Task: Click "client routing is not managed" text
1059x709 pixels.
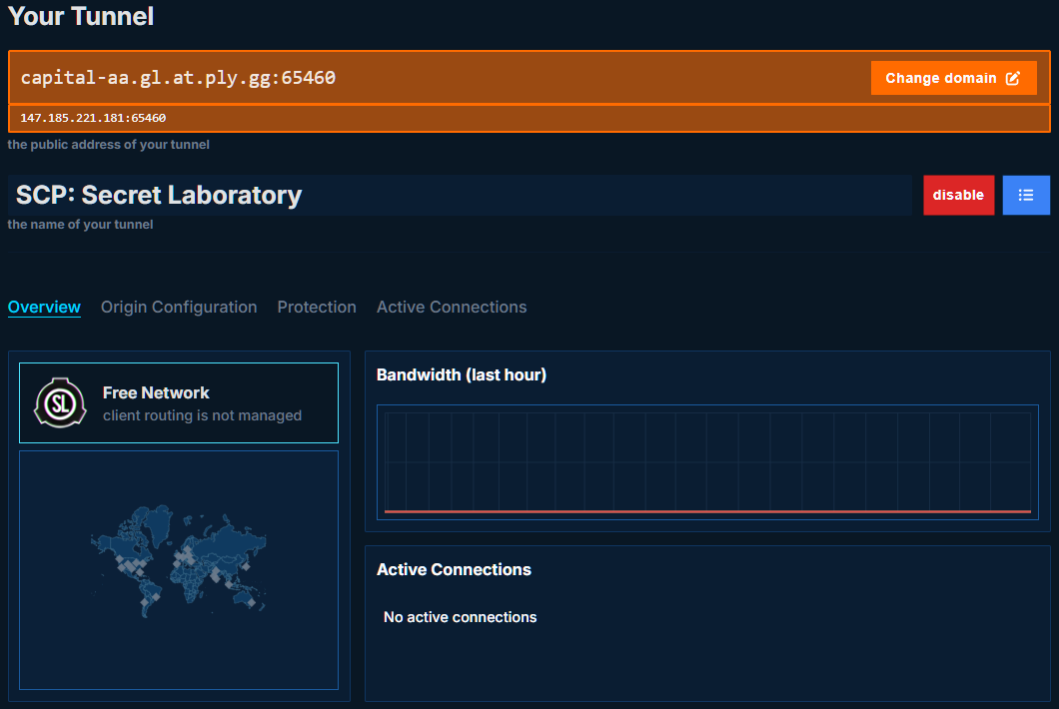Action: coord(202,415)
